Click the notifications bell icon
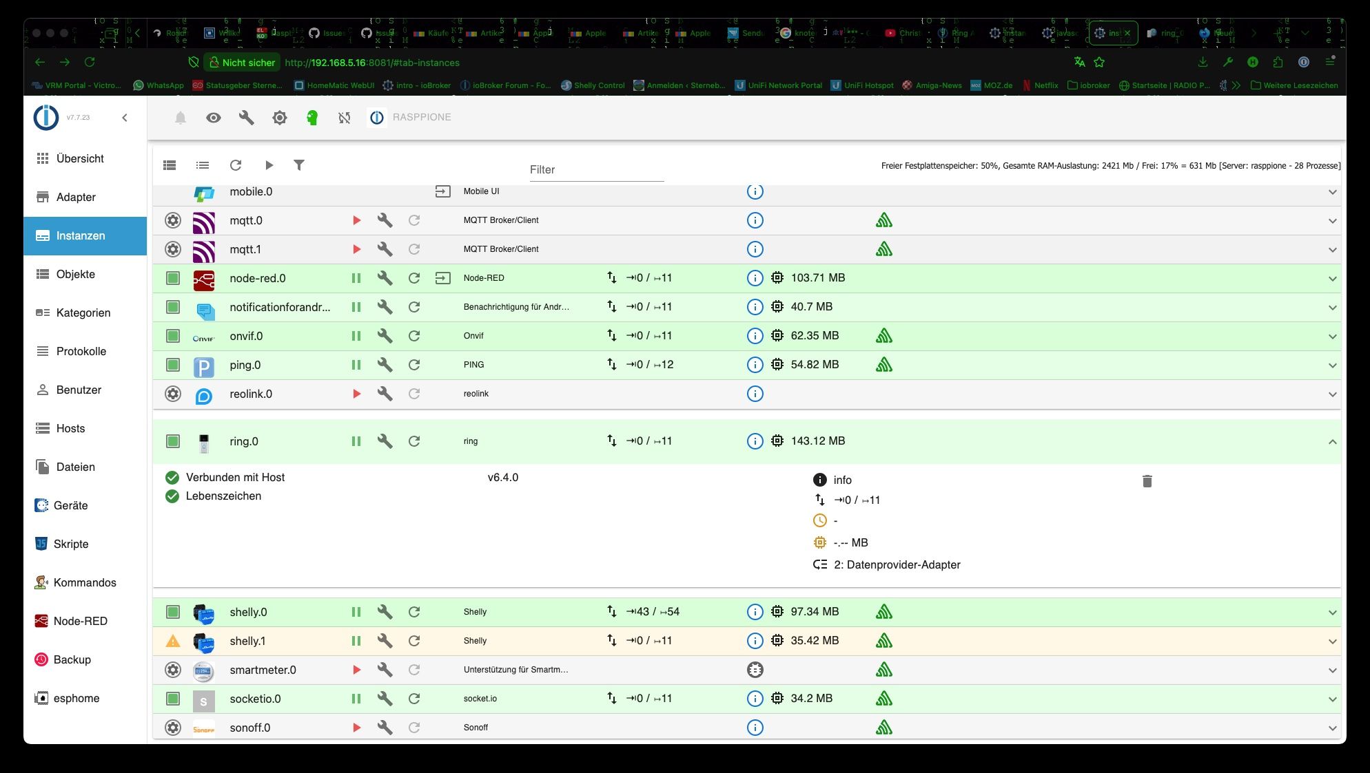 181,118
